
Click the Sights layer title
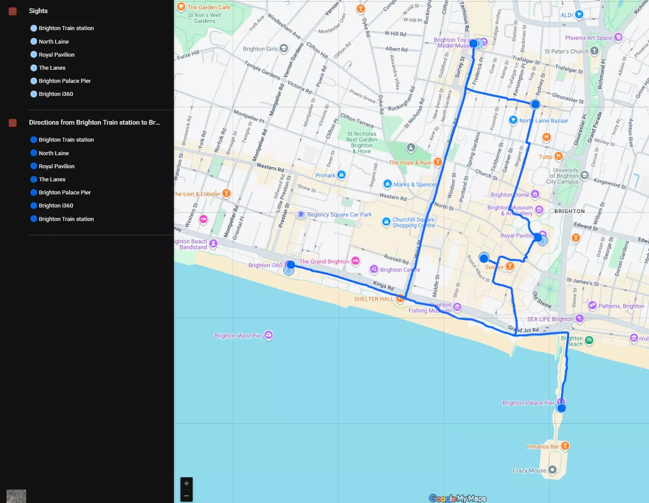pyautogui.click(x=38, y=11)
